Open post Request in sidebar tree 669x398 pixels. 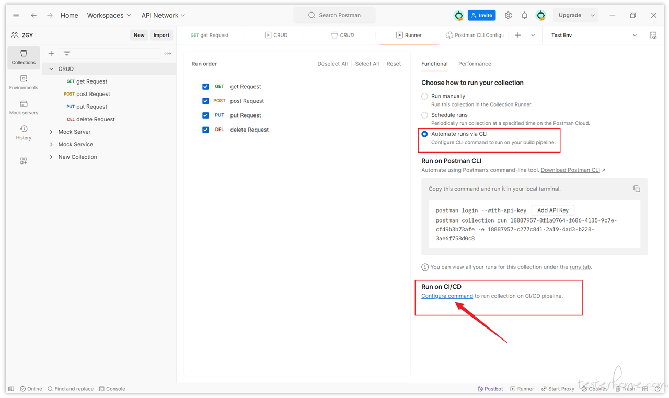point(93,94)
